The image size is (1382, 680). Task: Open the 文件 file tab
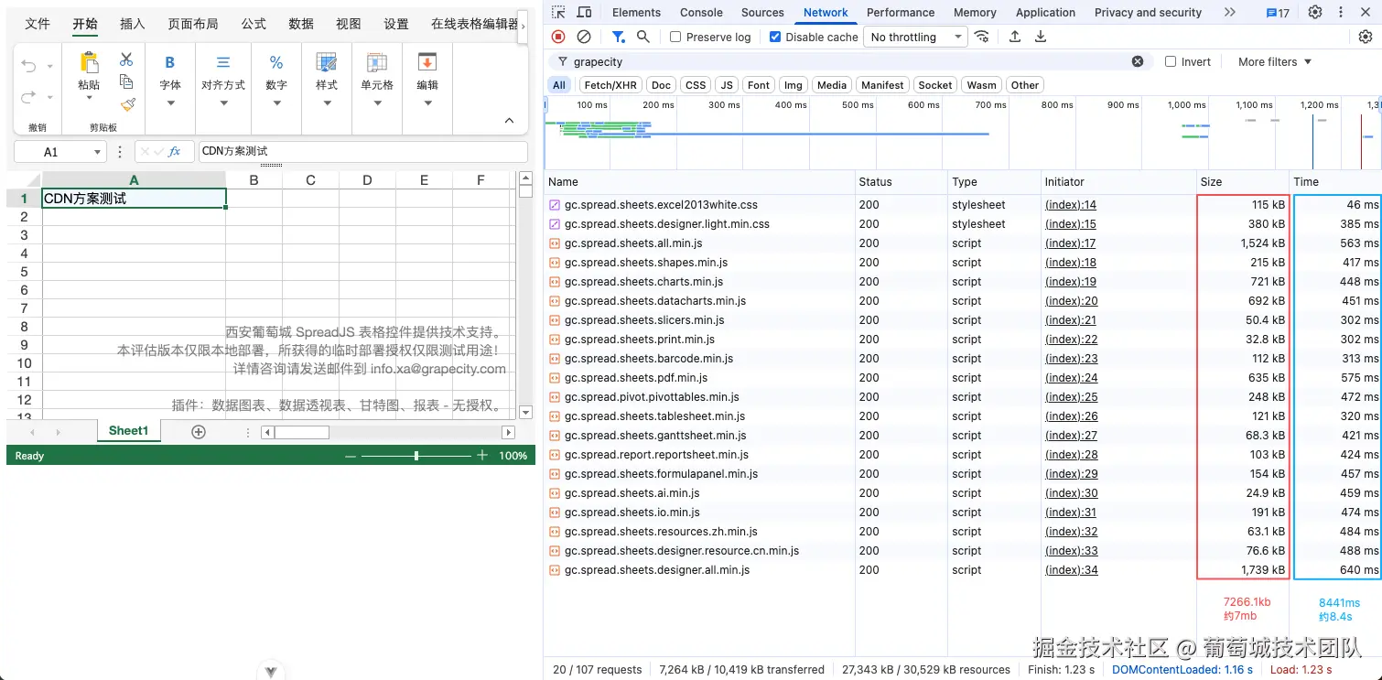coord(38,24)
